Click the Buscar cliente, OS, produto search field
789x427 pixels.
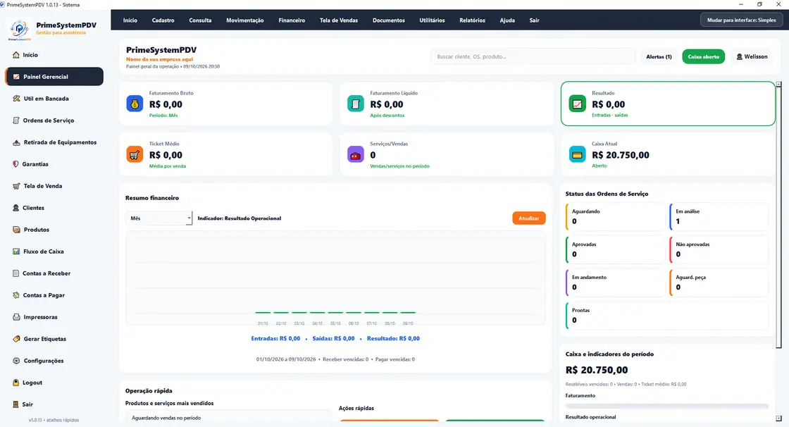[533, 56]
